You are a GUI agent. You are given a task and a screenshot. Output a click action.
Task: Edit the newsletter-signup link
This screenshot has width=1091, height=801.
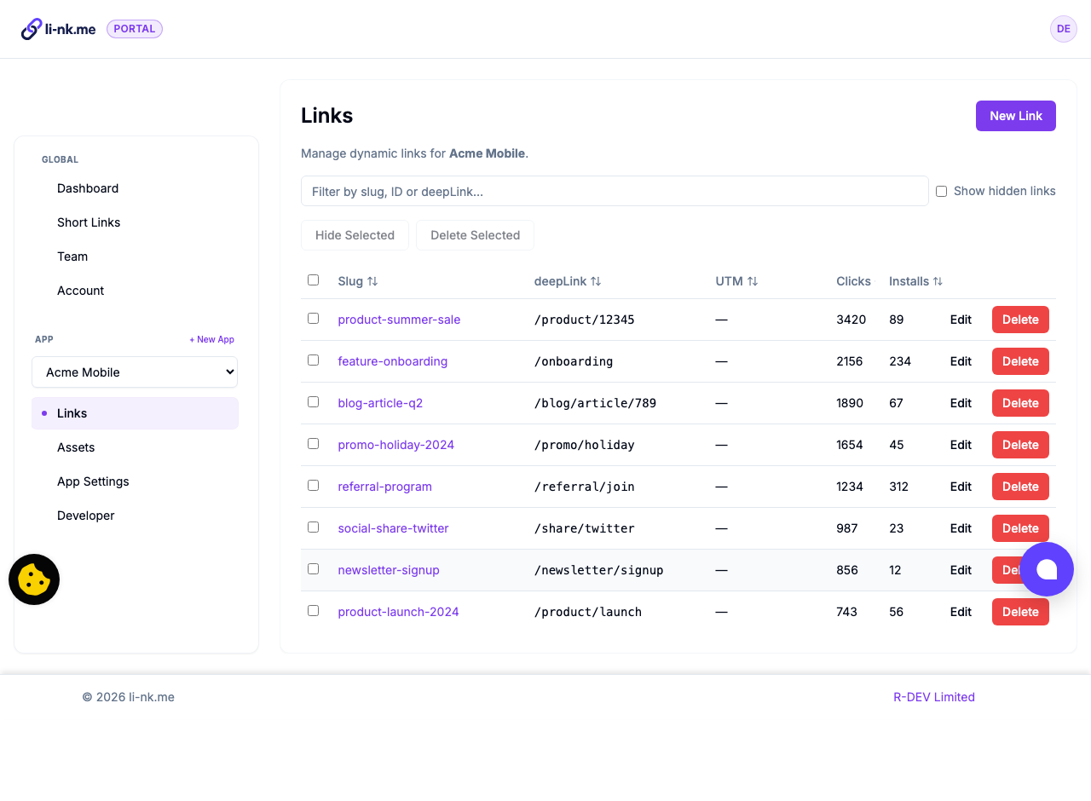tap(961, 570)
